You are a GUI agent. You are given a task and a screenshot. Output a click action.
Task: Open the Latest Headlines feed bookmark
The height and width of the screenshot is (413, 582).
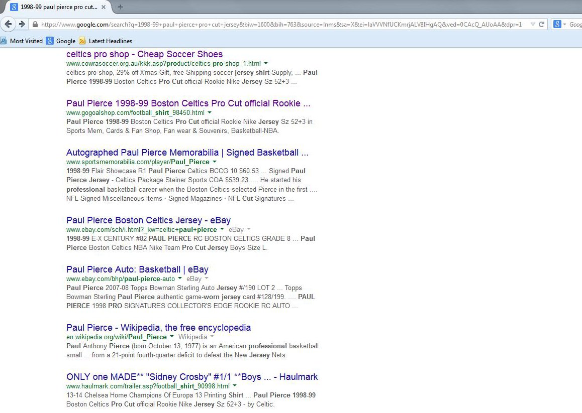pos(106,41)
